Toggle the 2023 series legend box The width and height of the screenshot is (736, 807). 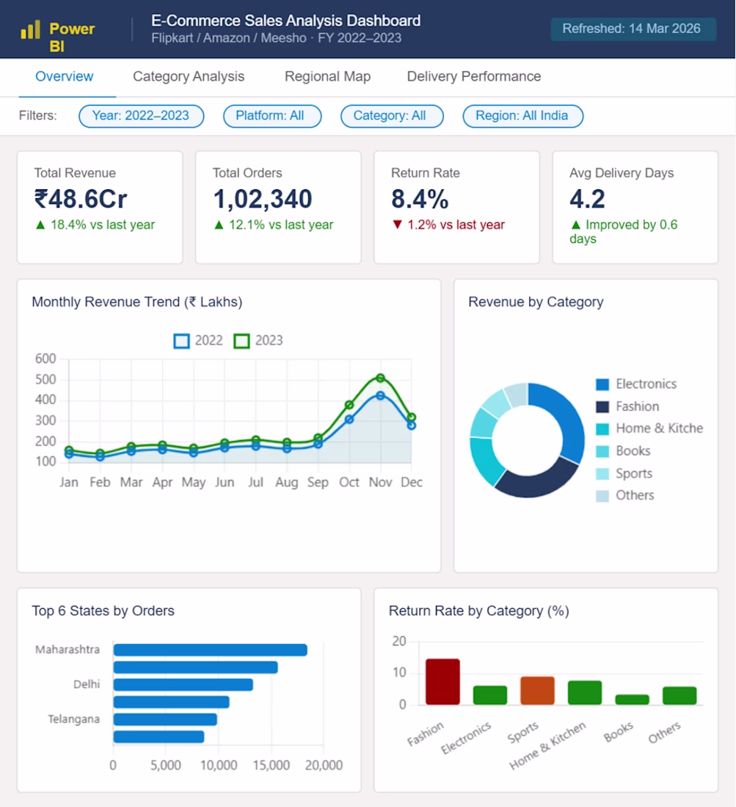coord(241,341)
